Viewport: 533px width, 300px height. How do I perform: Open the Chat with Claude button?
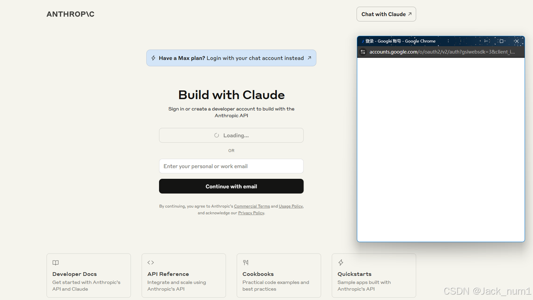(386, 14)
